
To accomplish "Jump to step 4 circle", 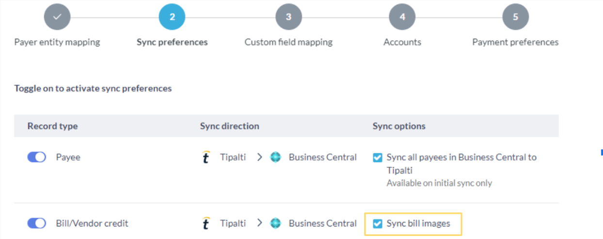I will point(402,17).
